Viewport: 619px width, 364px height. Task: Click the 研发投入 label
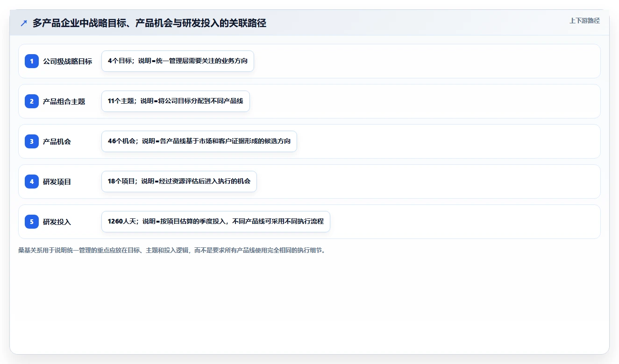[x=57, y=222]
